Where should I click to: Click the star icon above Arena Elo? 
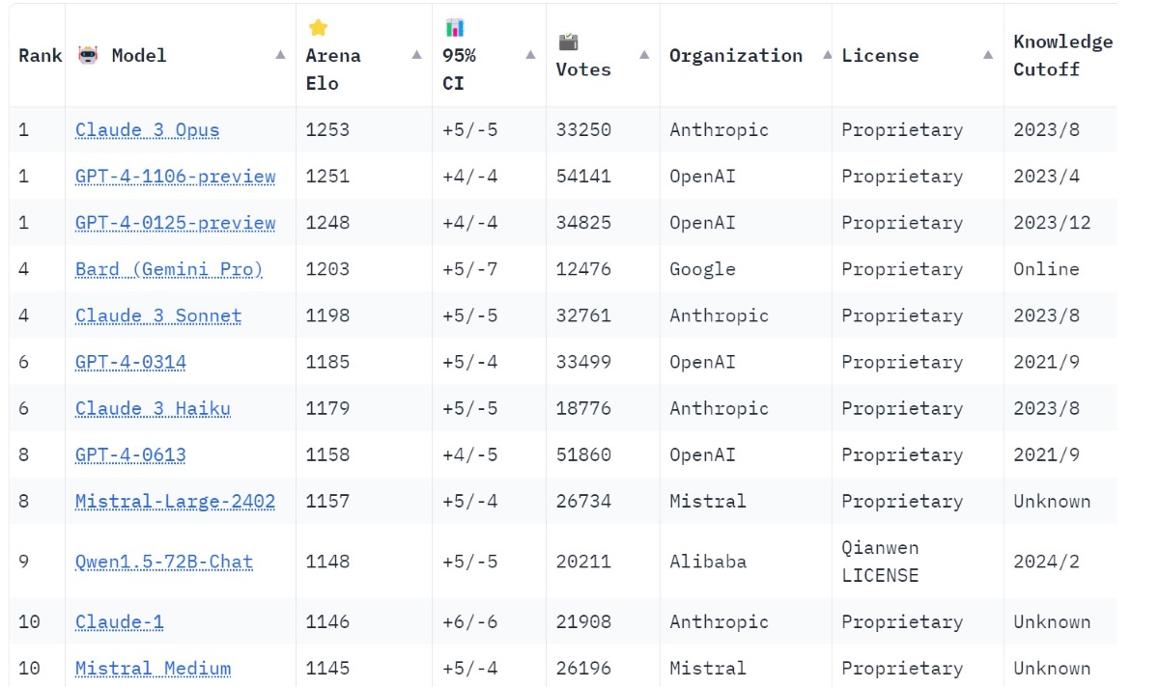point(318,27)
